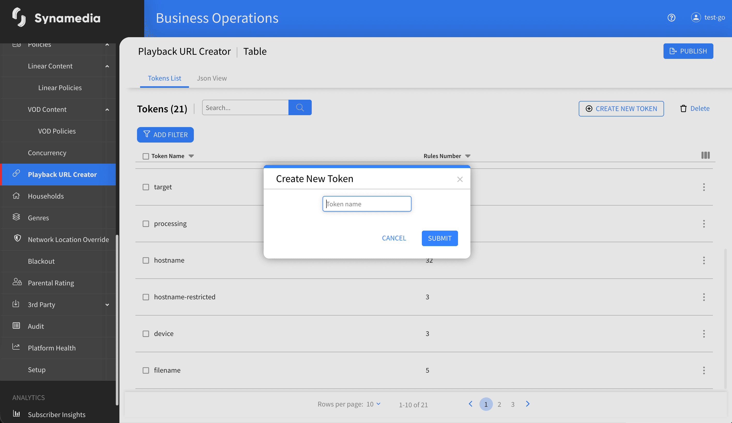Screen dimensions: 732x423
Task: Expand the 3rd Party menu chevron
Action: point(107,305)
